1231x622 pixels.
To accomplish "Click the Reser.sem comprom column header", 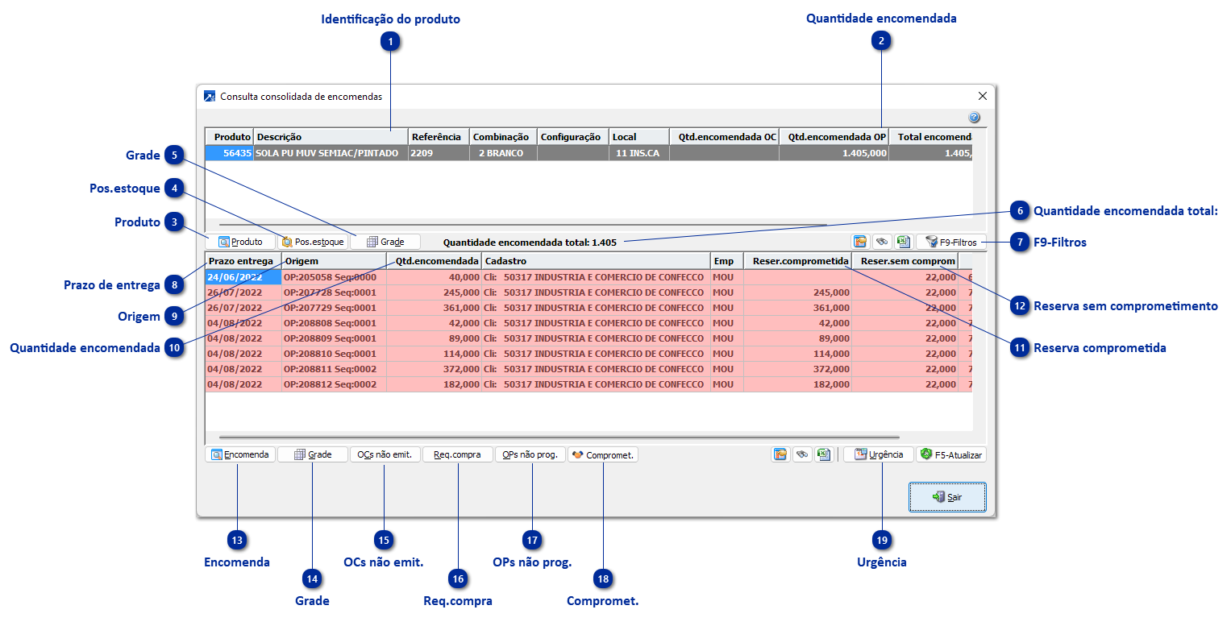I will click(905, 261).
